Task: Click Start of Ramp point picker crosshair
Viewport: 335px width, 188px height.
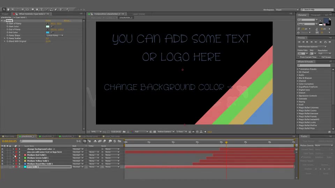Action: pos(48,23)
